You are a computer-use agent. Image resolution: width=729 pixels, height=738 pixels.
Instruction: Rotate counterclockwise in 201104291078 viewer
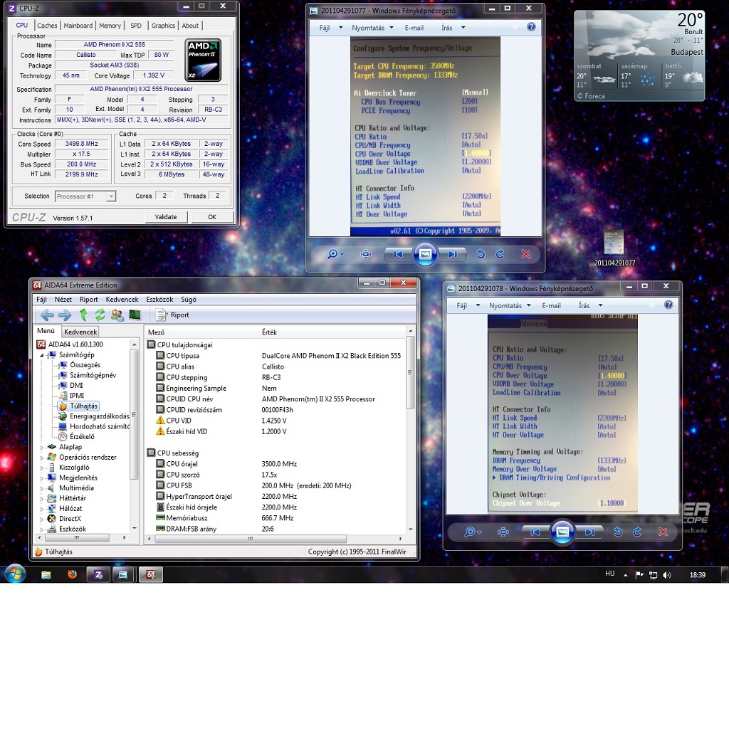pos(618,532)
